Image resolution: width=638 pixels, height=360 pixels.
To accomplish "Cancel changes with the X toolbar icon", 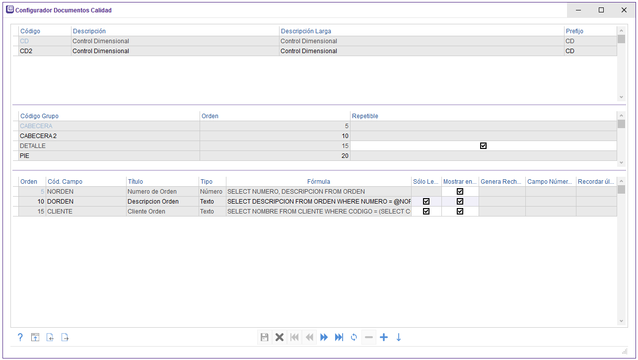I will [280, 338].
